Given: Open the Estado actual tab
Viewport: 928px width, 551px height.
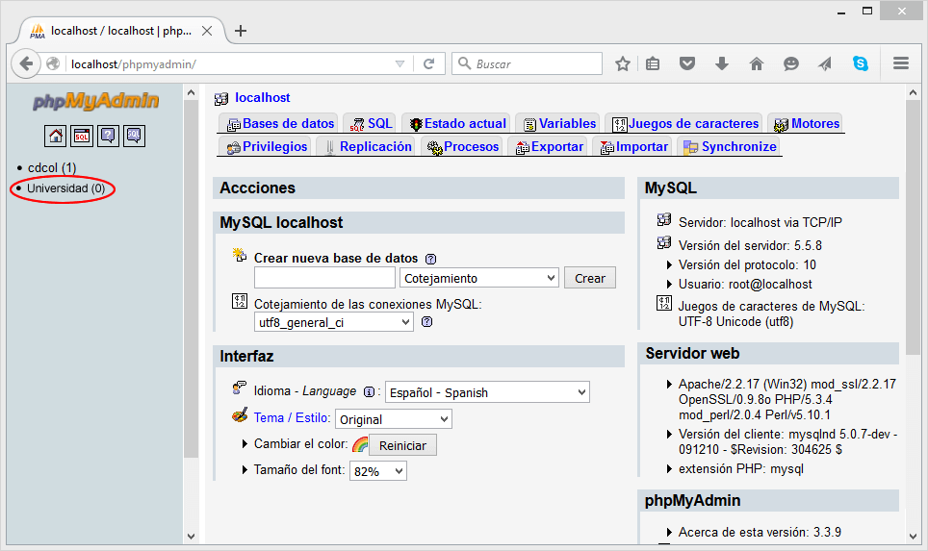Looking at the screenshot, I should [457, 123].
